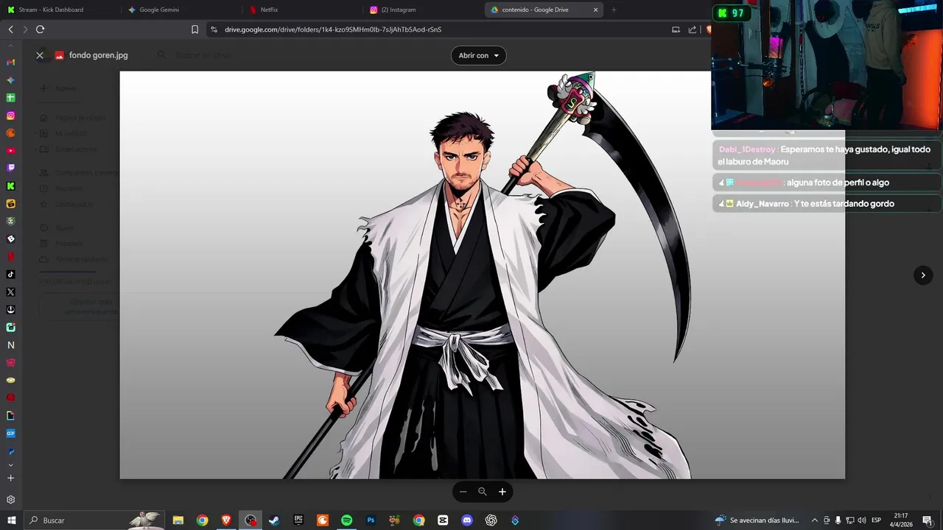Screen dimensions: 943x530
Task: Switch to the Instagram tab
Action: (424, 10)
